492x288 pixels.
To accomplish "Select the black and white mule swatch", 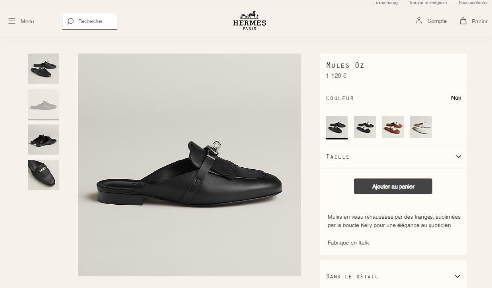I will [365, 127].
